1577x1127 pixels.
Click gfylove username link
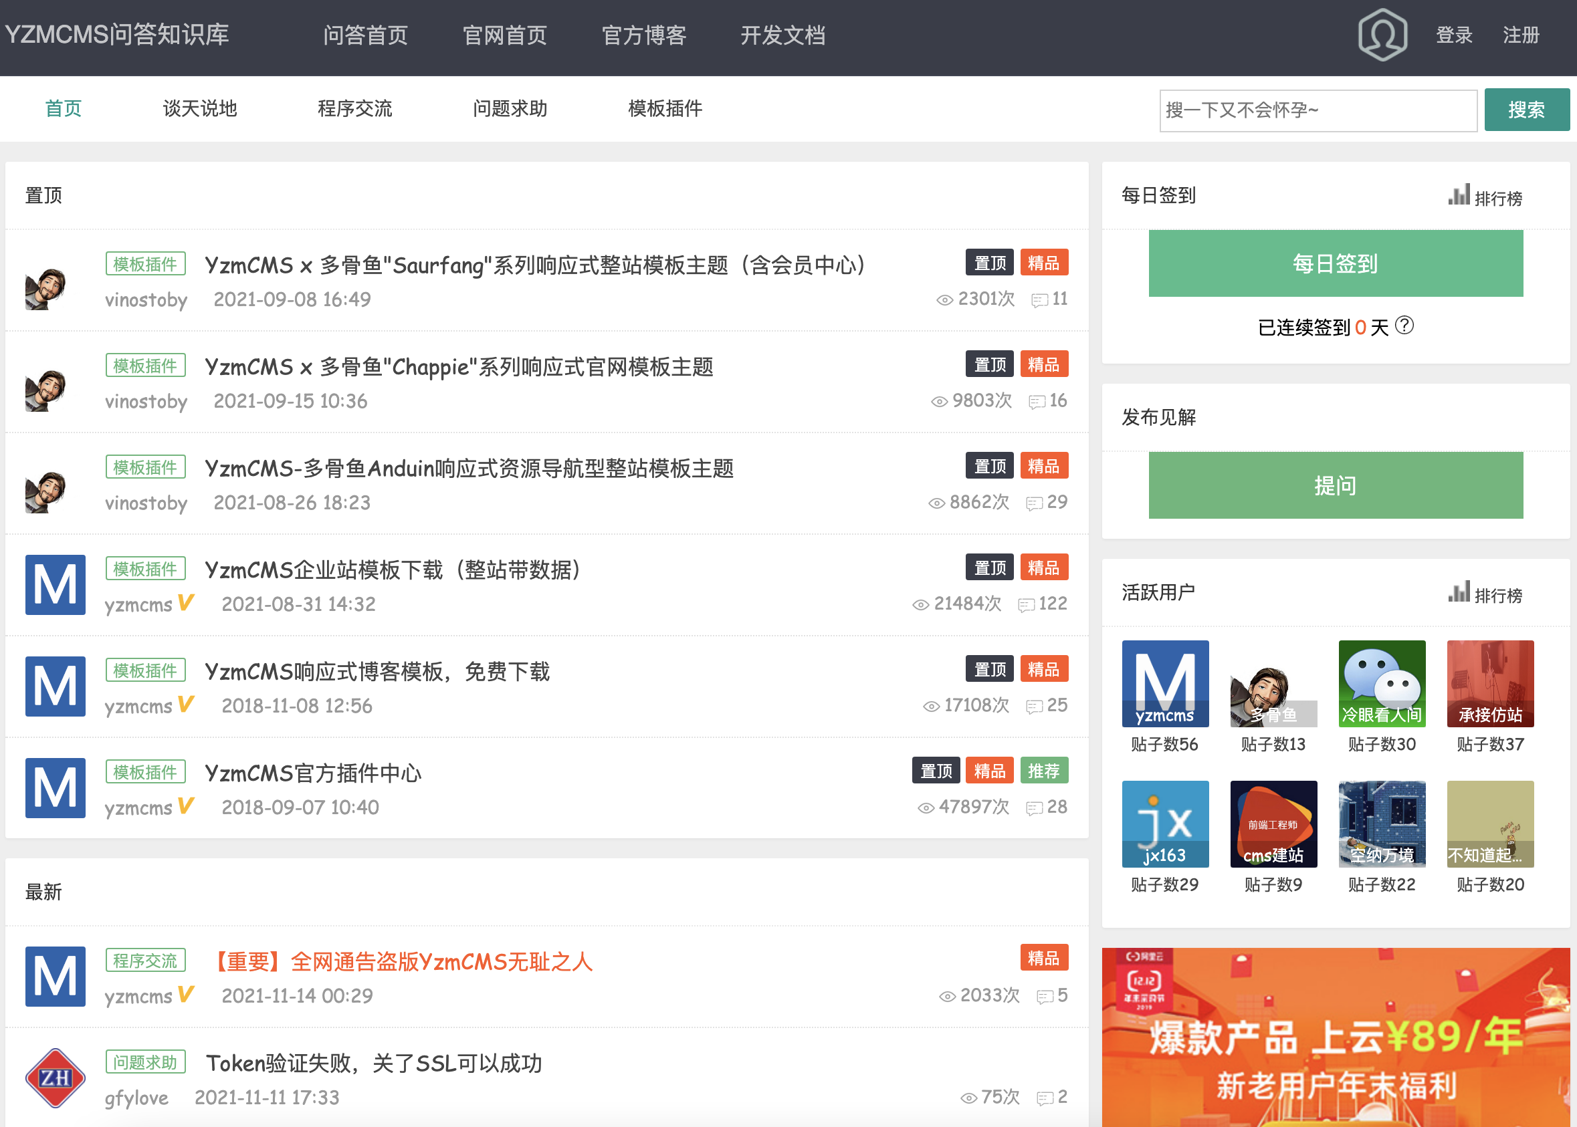coord(137,1098)
